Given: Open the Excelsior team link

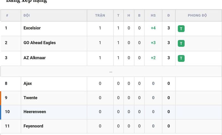Looking at the screenshot, I should [32, 28].
